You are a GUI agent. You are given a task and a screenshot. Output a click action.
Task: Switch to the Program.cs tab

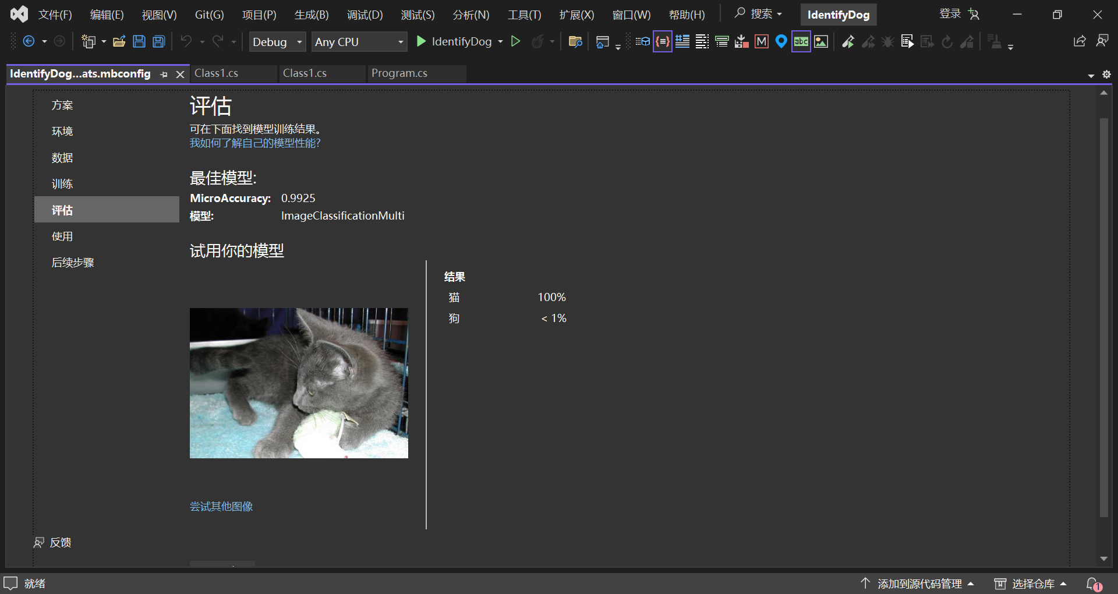(399, 73)
